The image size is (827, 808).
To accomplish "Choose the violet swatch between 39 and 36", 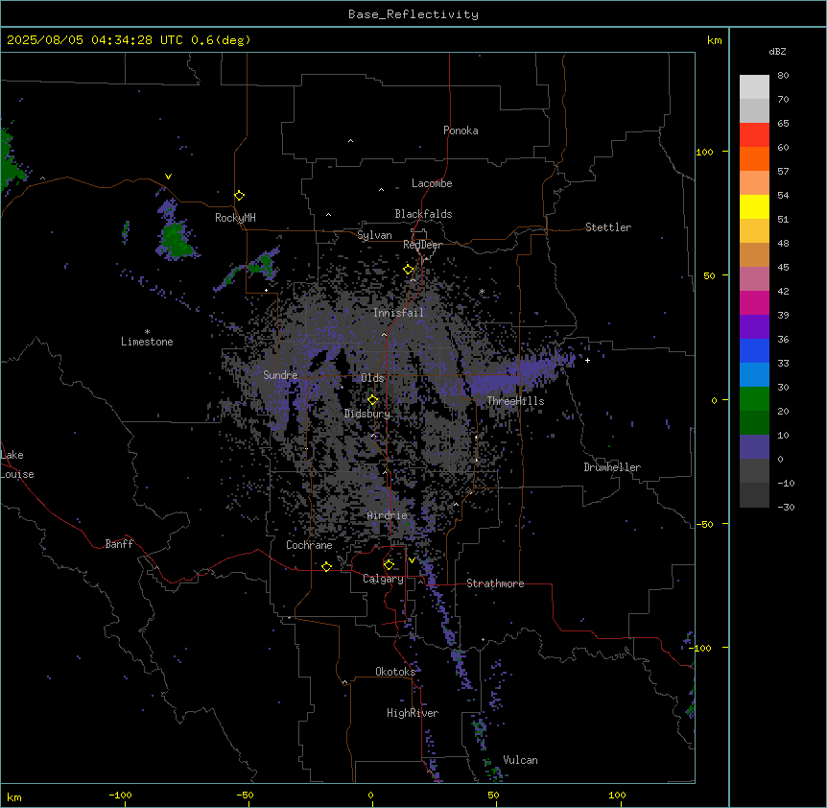I will [x=754, y=327].
